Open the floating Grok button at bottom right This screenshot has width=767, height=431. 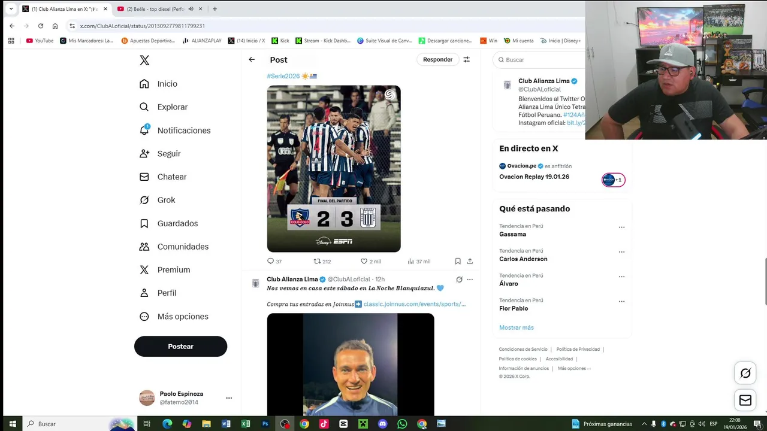(x=745, y=374)
